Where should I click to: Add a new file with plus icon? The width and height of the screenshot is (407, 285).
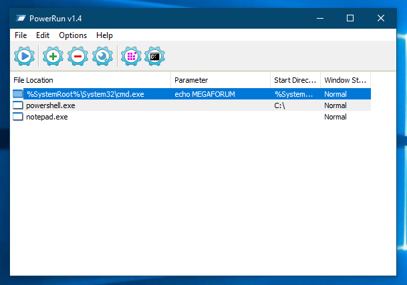coord(53,56)
